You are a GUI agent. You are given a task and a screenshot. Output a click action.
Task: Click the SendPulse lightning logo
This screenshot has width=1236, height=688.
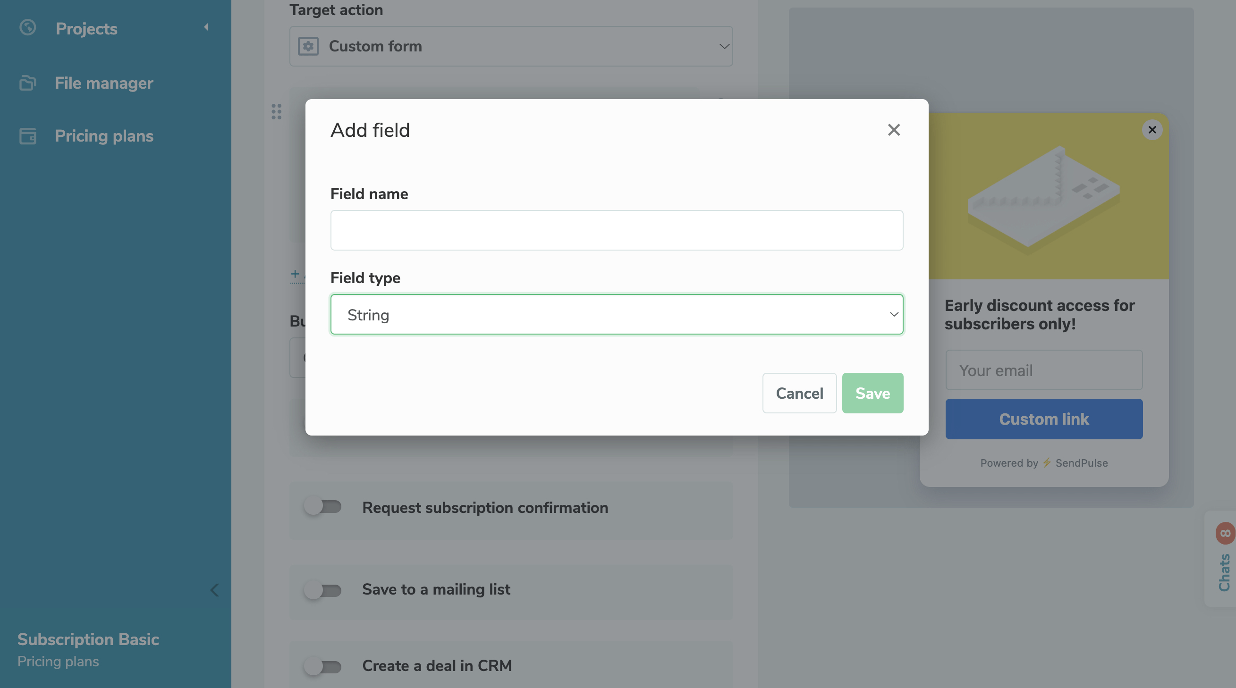point(1047,463)
